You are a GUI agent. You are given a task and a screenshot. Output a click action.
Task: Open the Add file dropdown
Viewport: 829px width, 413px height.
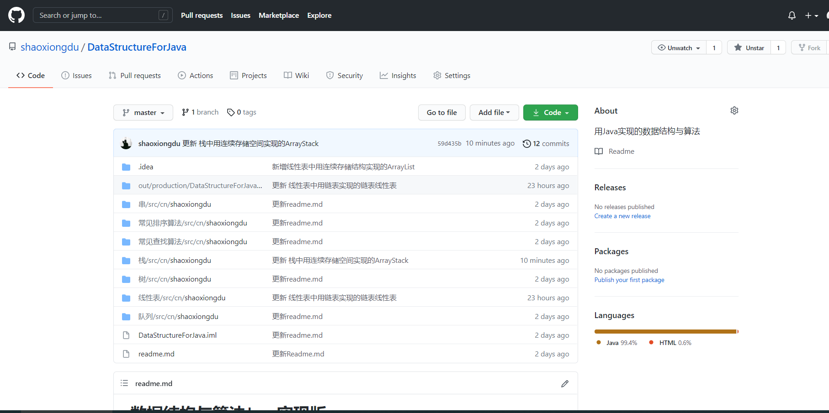point(494,112)
